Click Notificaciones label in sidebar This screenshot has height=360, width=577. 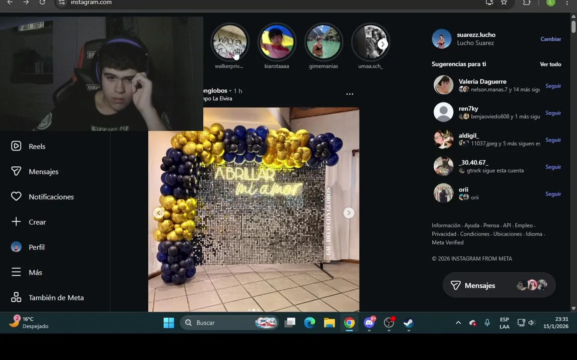coord(51,197)
